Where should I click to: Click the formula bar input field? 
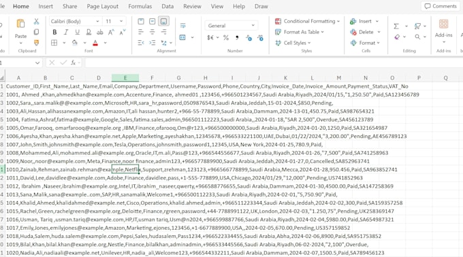273,63
